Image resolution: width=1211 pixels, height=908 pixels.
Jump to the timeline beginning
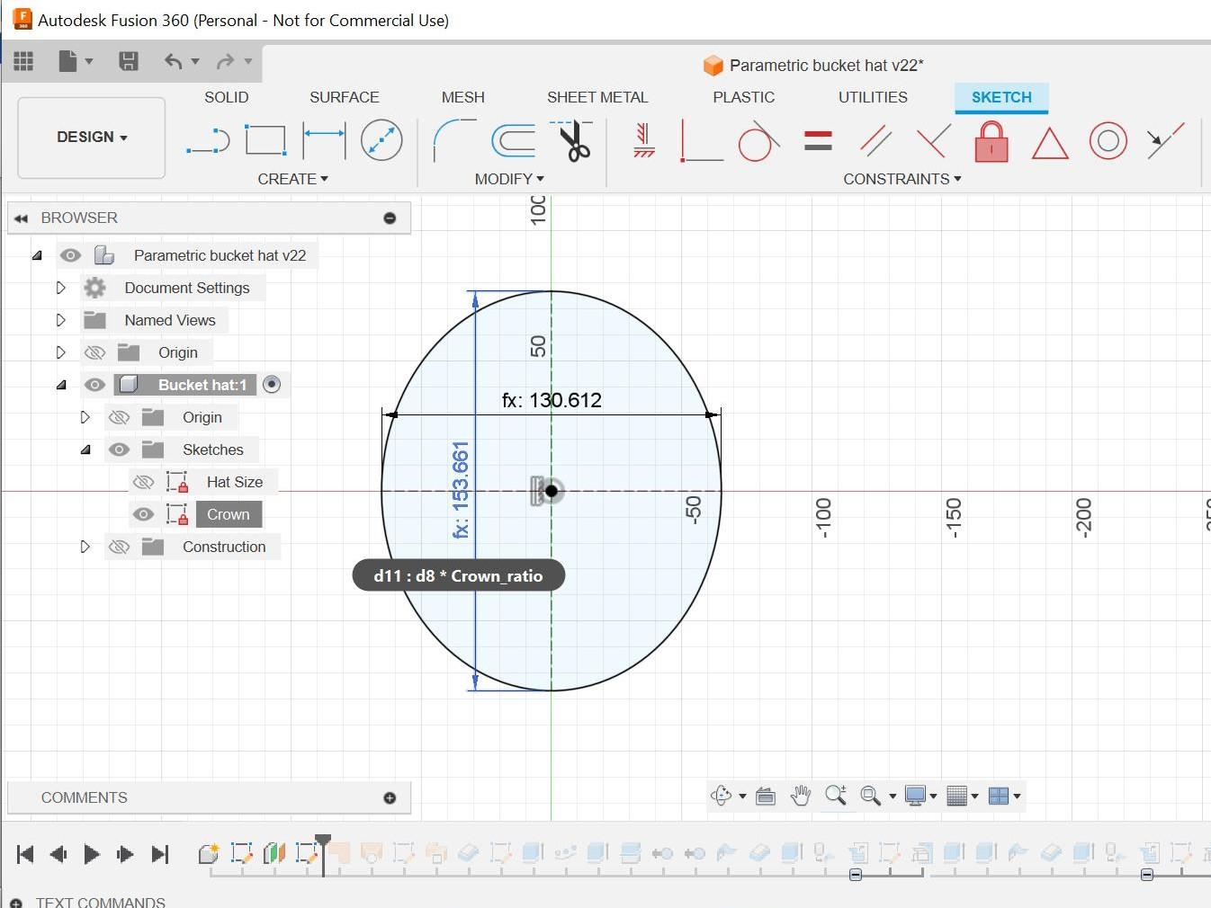(x=25, y=854)
